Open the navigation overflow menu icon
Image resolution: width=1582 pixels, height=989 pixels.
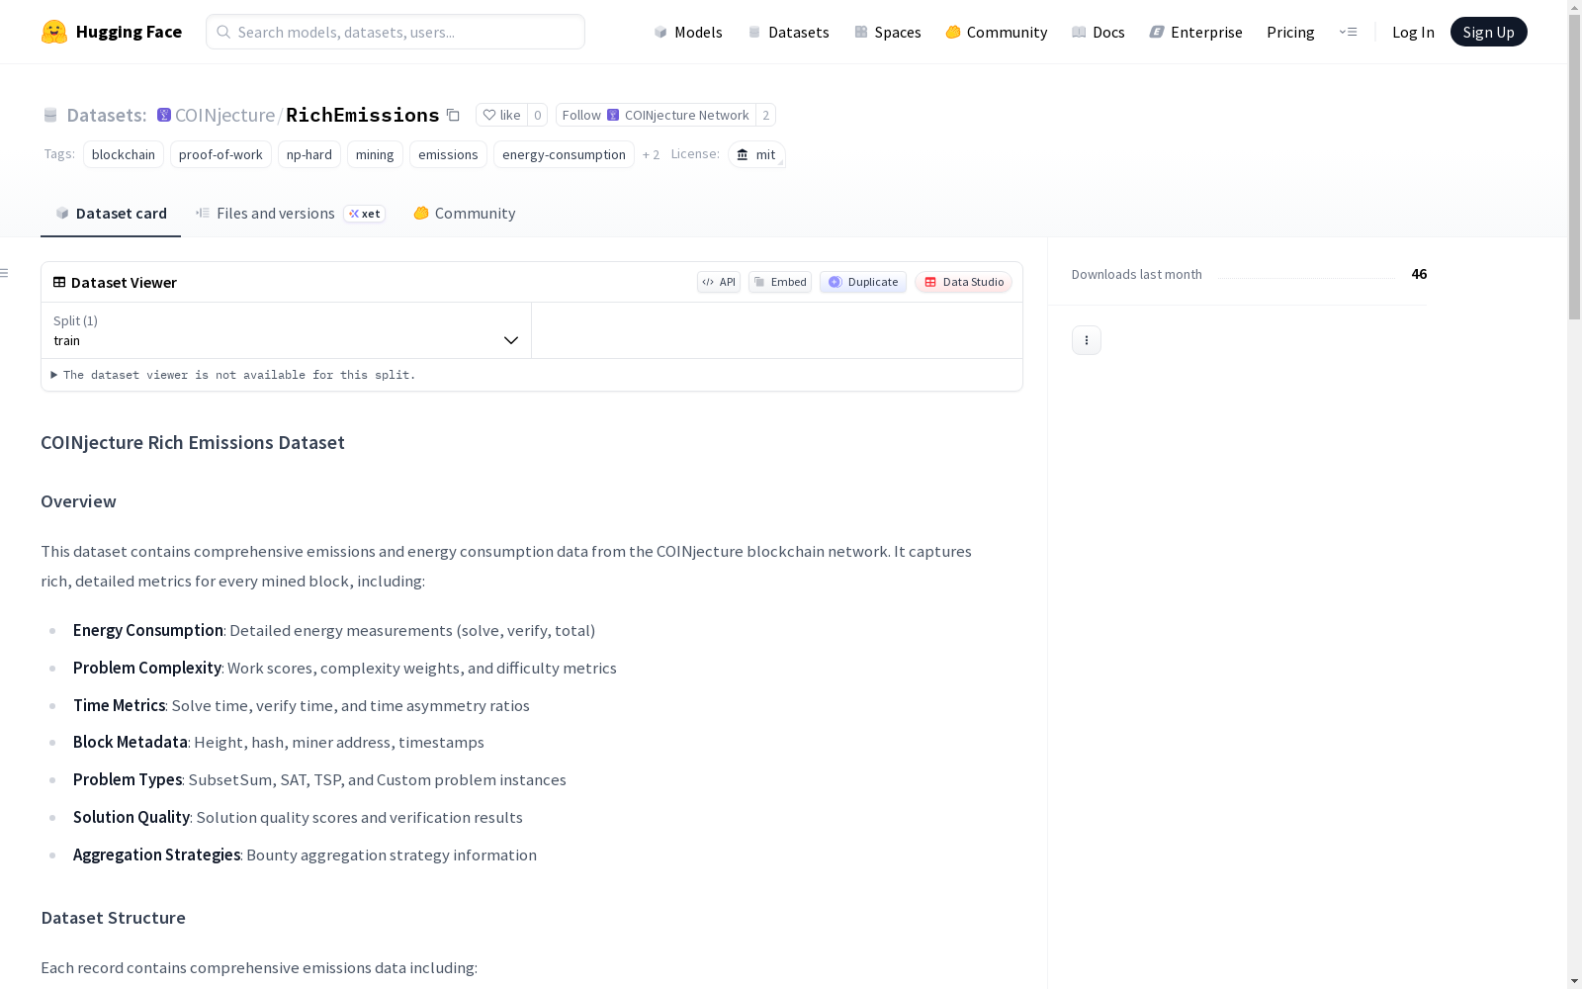tap(1348, 32)
